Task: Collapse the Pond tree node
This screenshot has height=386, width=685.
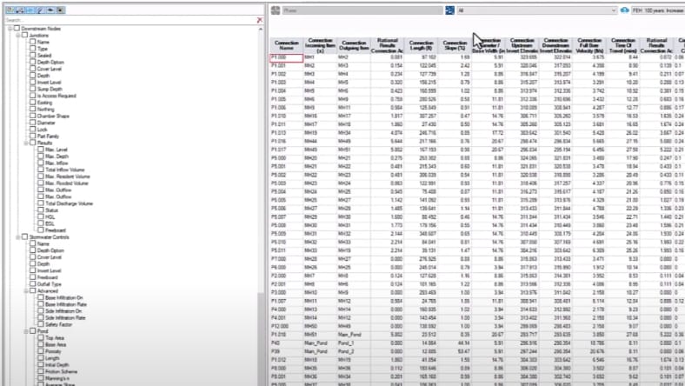Action: coord(26,331)
